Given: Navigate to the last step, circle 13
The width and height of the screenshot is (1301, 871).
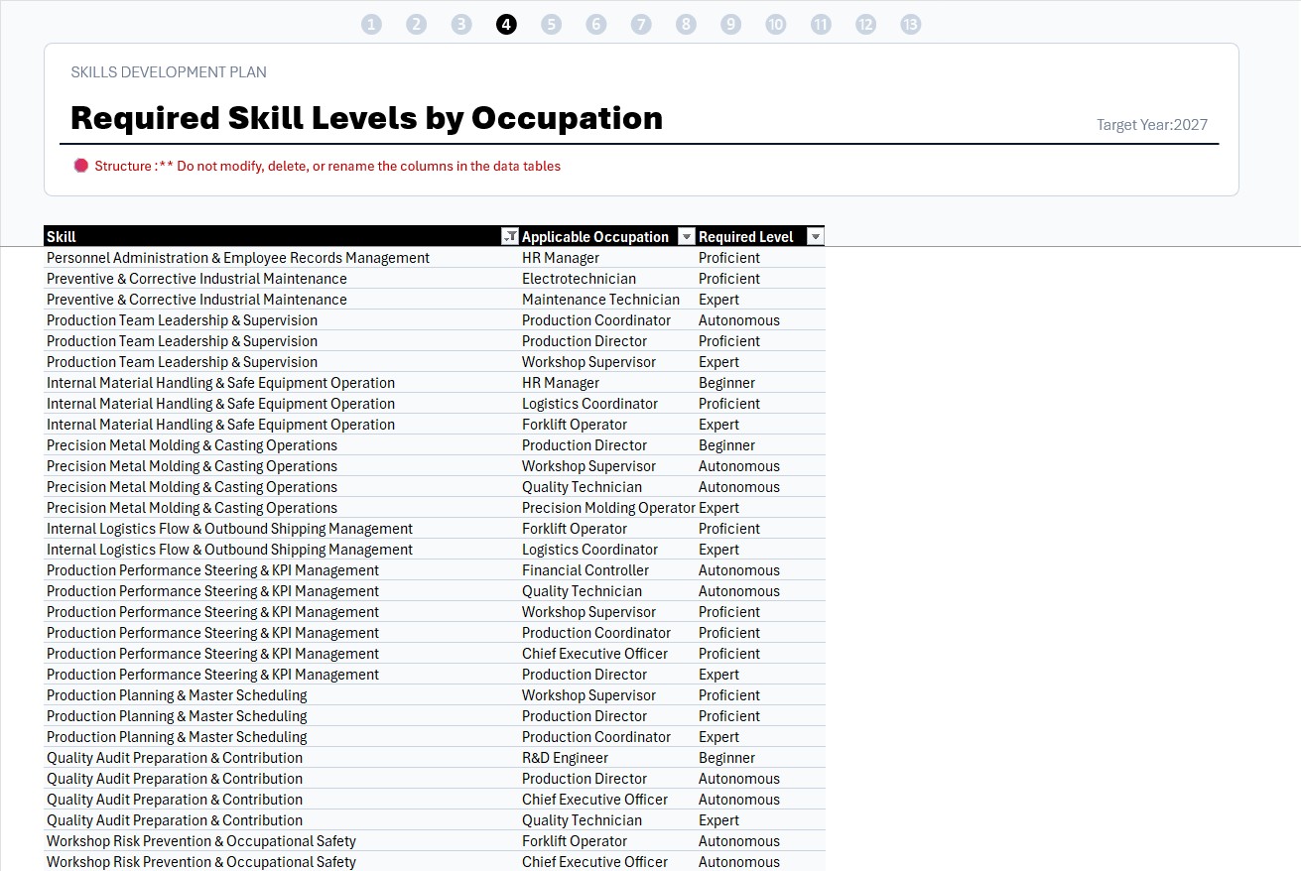Looking at the screenshot, I should 911,25.
